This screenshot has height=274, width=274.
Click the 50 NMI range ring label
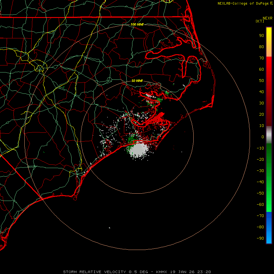137,81
